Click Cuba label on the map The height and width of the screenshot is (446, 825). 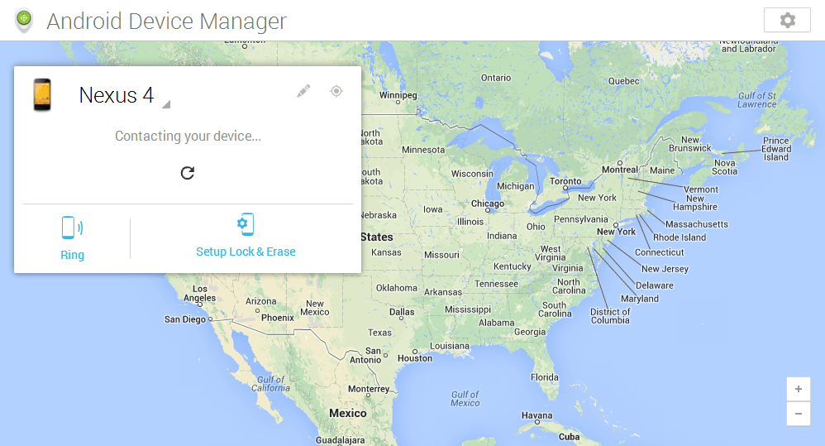[x=569, y=437]
